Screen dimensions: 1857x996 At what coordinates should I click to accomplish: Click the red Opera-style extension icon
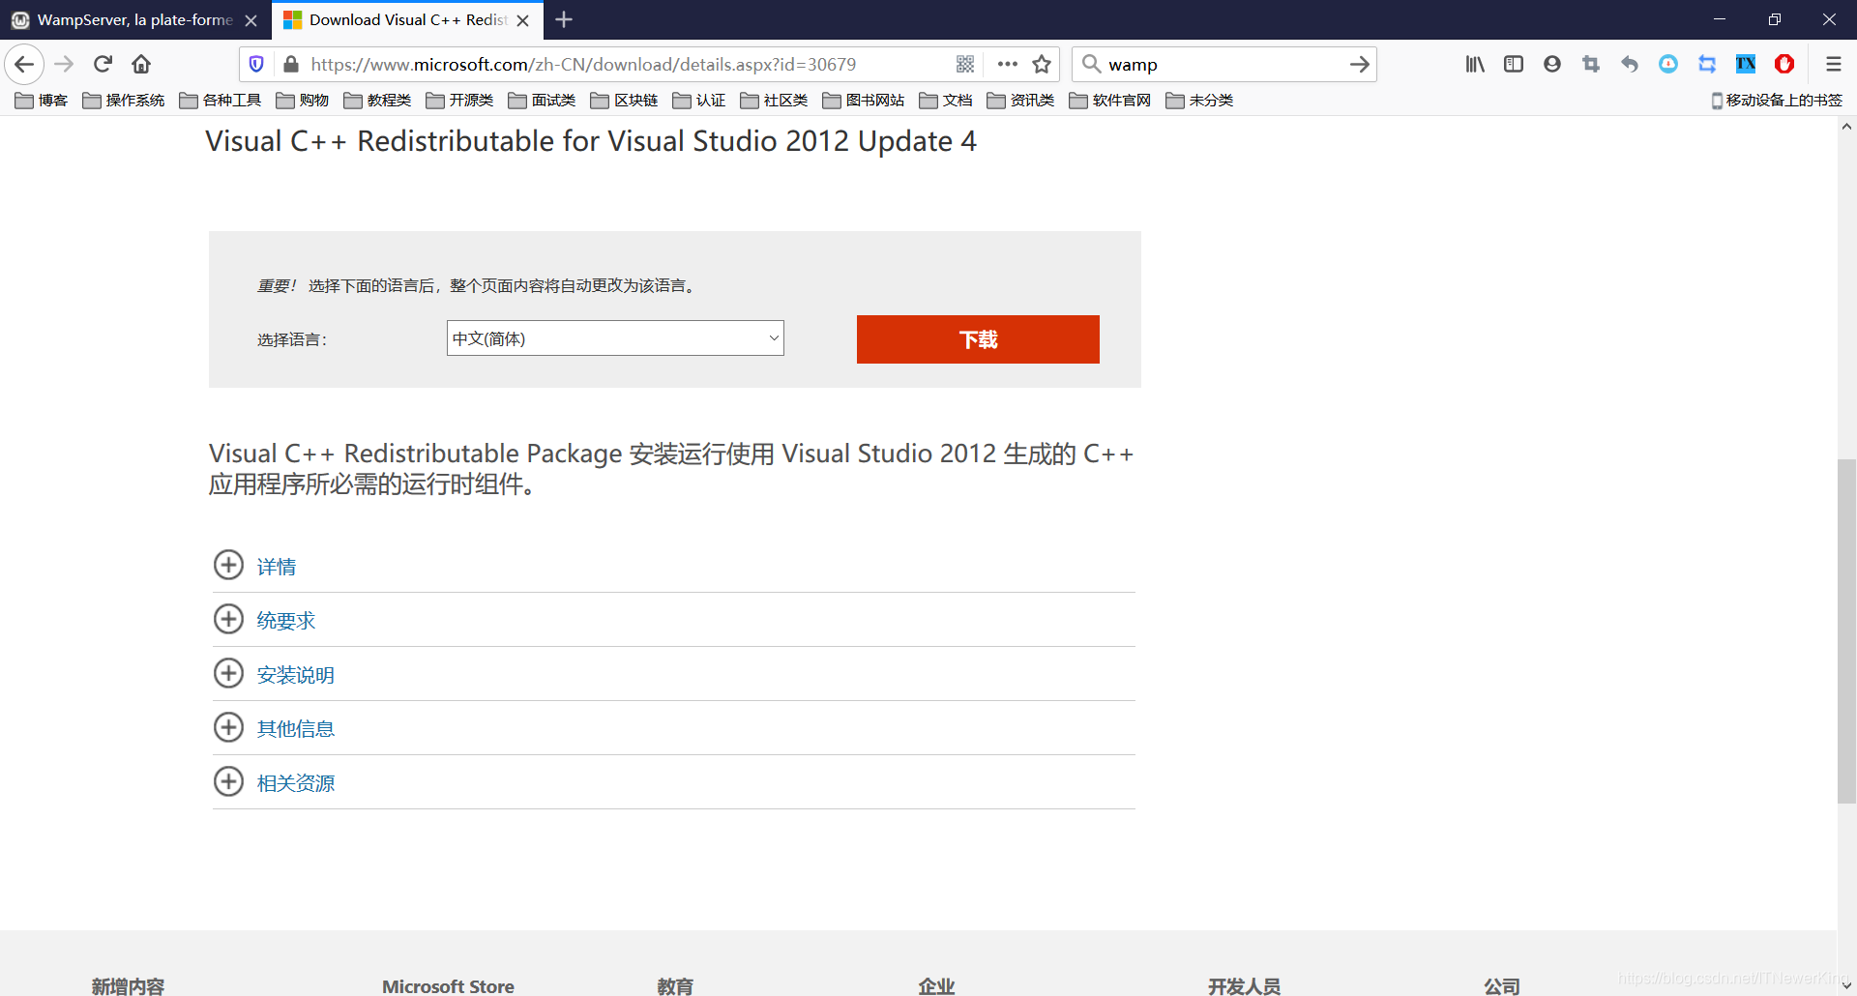point(1784,64)
